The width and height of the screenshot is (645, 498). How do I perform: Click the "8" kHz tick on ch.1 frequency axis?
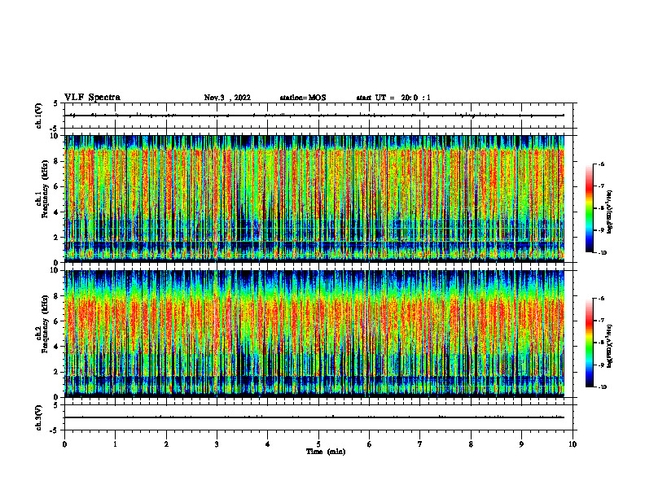(57, 161)
